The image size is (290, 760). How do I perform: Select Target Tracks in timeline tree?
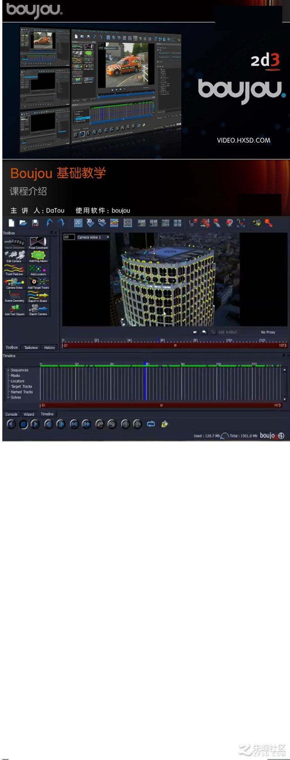point(22,386)
